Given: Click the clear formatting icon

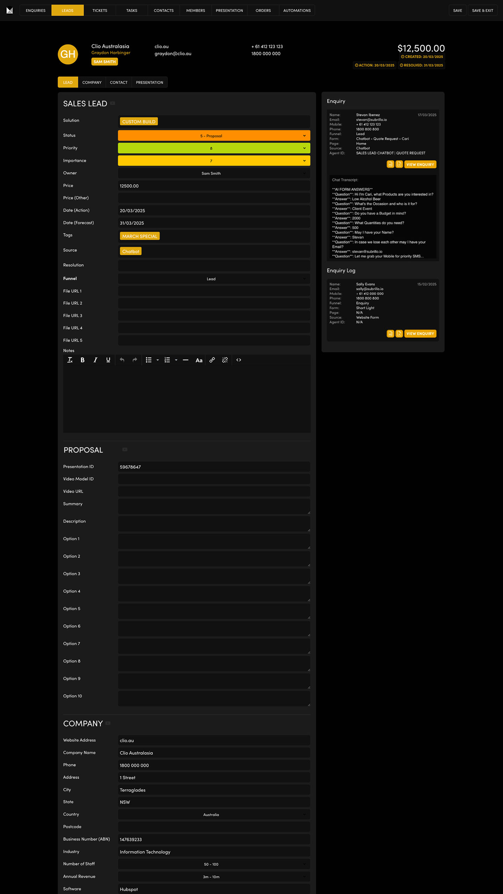Looking at the screenshot, I should (x=70, y=360).
